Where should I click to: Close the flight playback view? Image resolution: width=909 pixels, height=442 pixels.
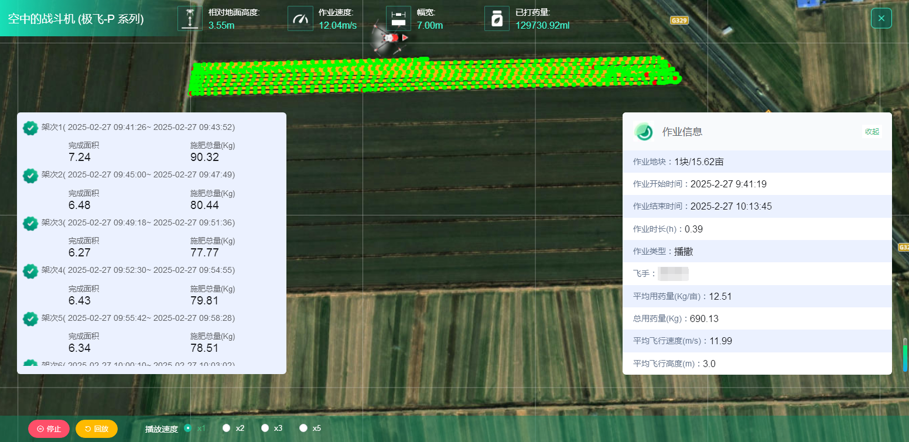coord(881,18)
